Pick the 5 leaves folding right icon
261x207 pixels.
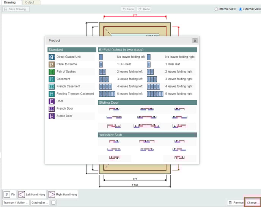[155, 94]
